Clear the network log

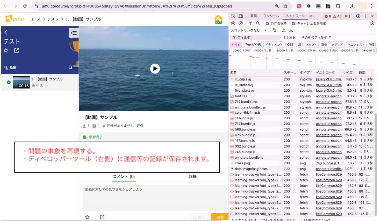(240, 23)
